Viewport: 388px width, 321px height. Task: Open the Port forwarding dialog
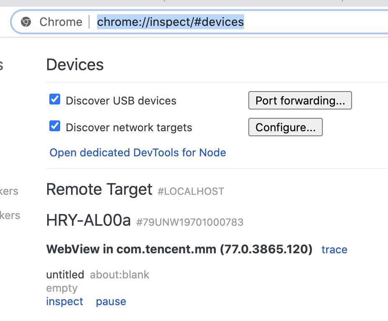300,100
